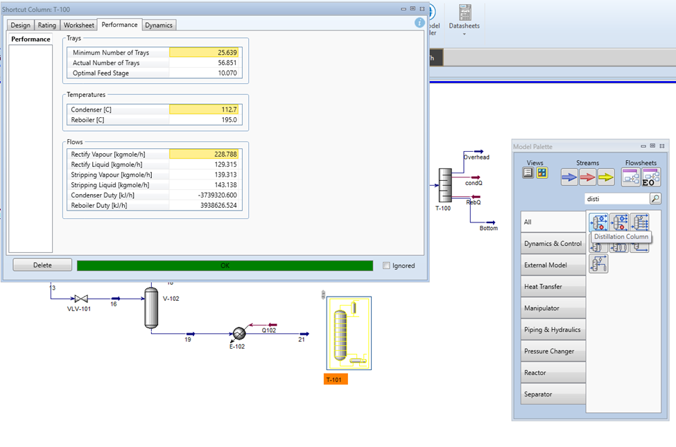
Task: Open Piping & Hydraulics palette category
Action: click(553, 330)
